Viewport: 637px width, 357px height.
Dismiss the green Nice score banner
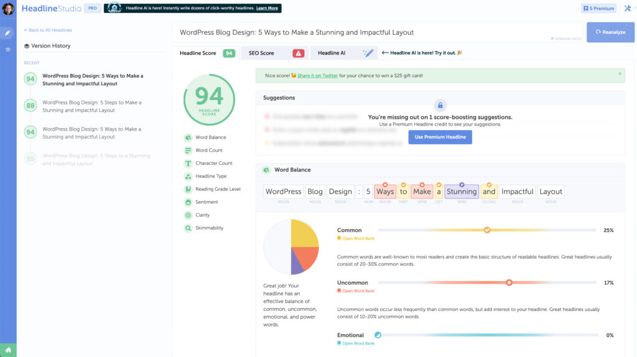[x=620, y=74]
